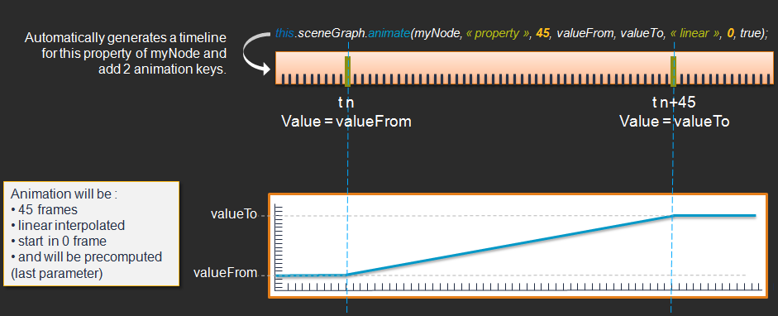Viewport: 778px width, 316px height.
Task: Click the "add 2 animation keys." text
Action: click(162, 69)
